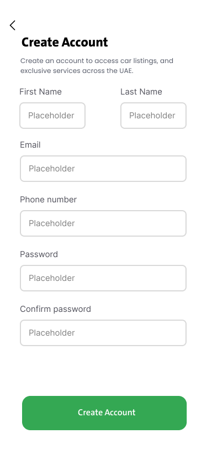Click the subtitle line mentioning car listings
This screenshot has height=449, width=207.
[x=97, y=61]
